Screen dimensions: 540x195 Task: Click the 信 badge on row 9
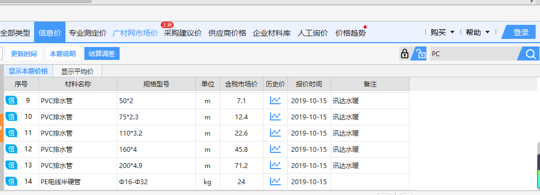11,101
